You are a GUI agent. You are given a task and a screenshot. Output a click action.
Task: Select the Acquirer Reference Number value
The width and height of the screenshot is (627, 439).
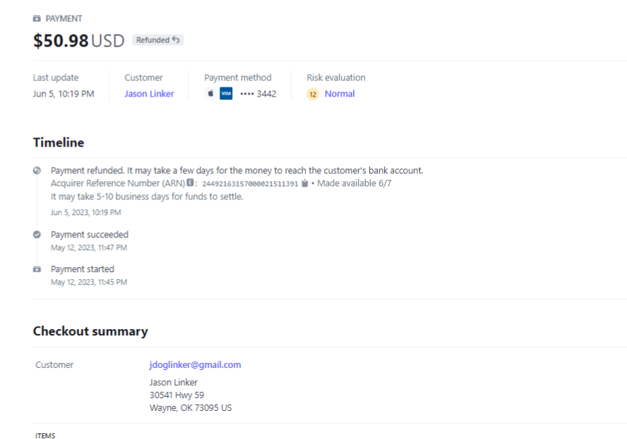click(250, 184)
